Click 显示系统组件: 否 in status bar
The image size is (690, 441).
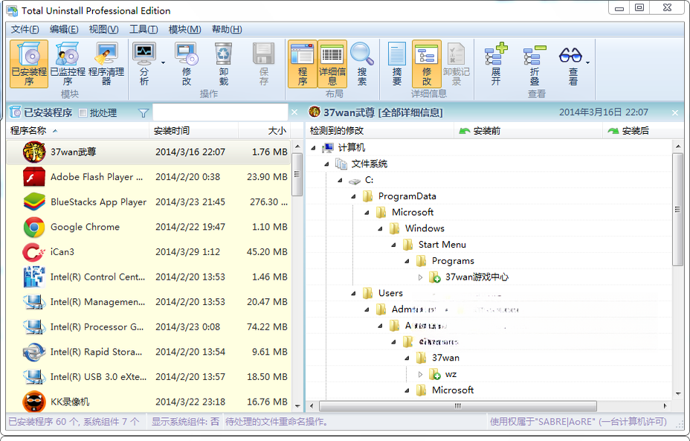pyautogui.click(x=185, y=422)
